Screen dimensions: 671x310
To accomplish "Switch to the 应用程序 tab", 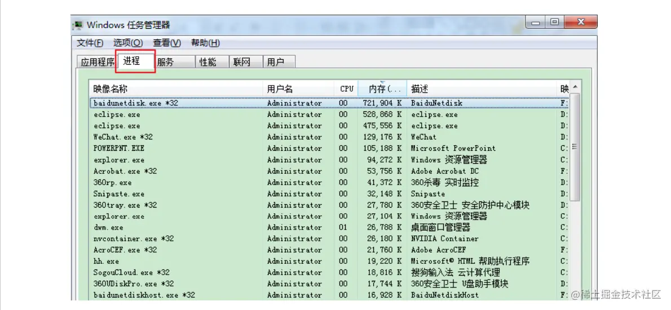I will coord(98,62).
